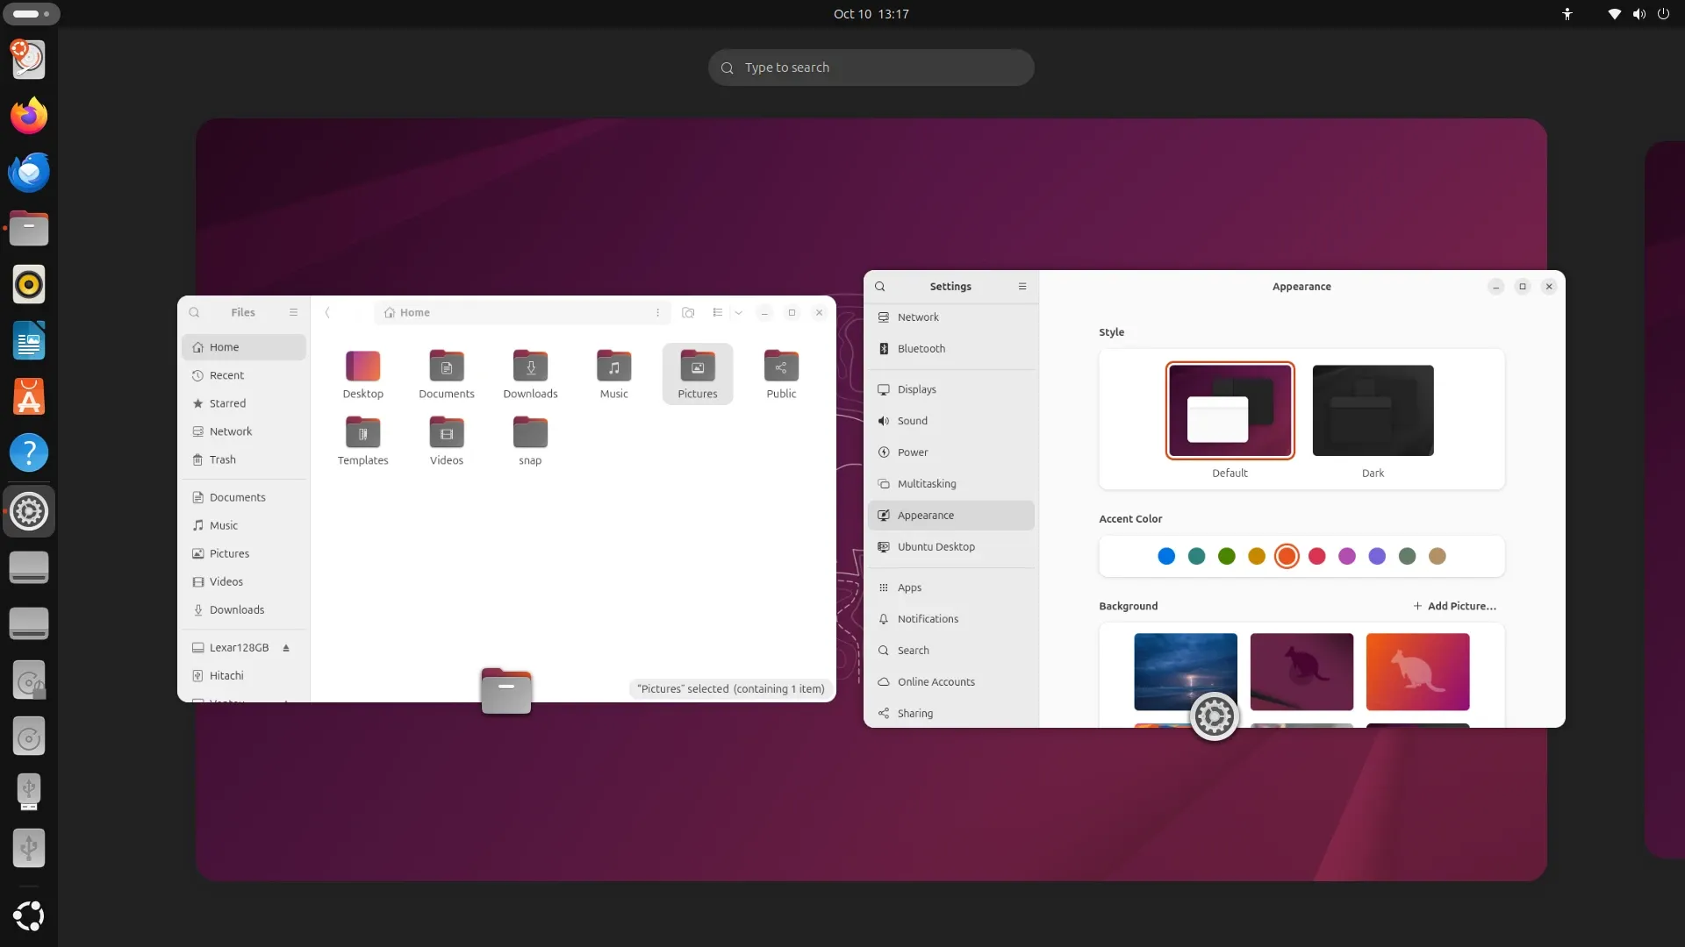Viewport: 1685px width, 947px height.
Task: Open Hitachi drive in Files sidebar
Action: [x=244, y=676]
